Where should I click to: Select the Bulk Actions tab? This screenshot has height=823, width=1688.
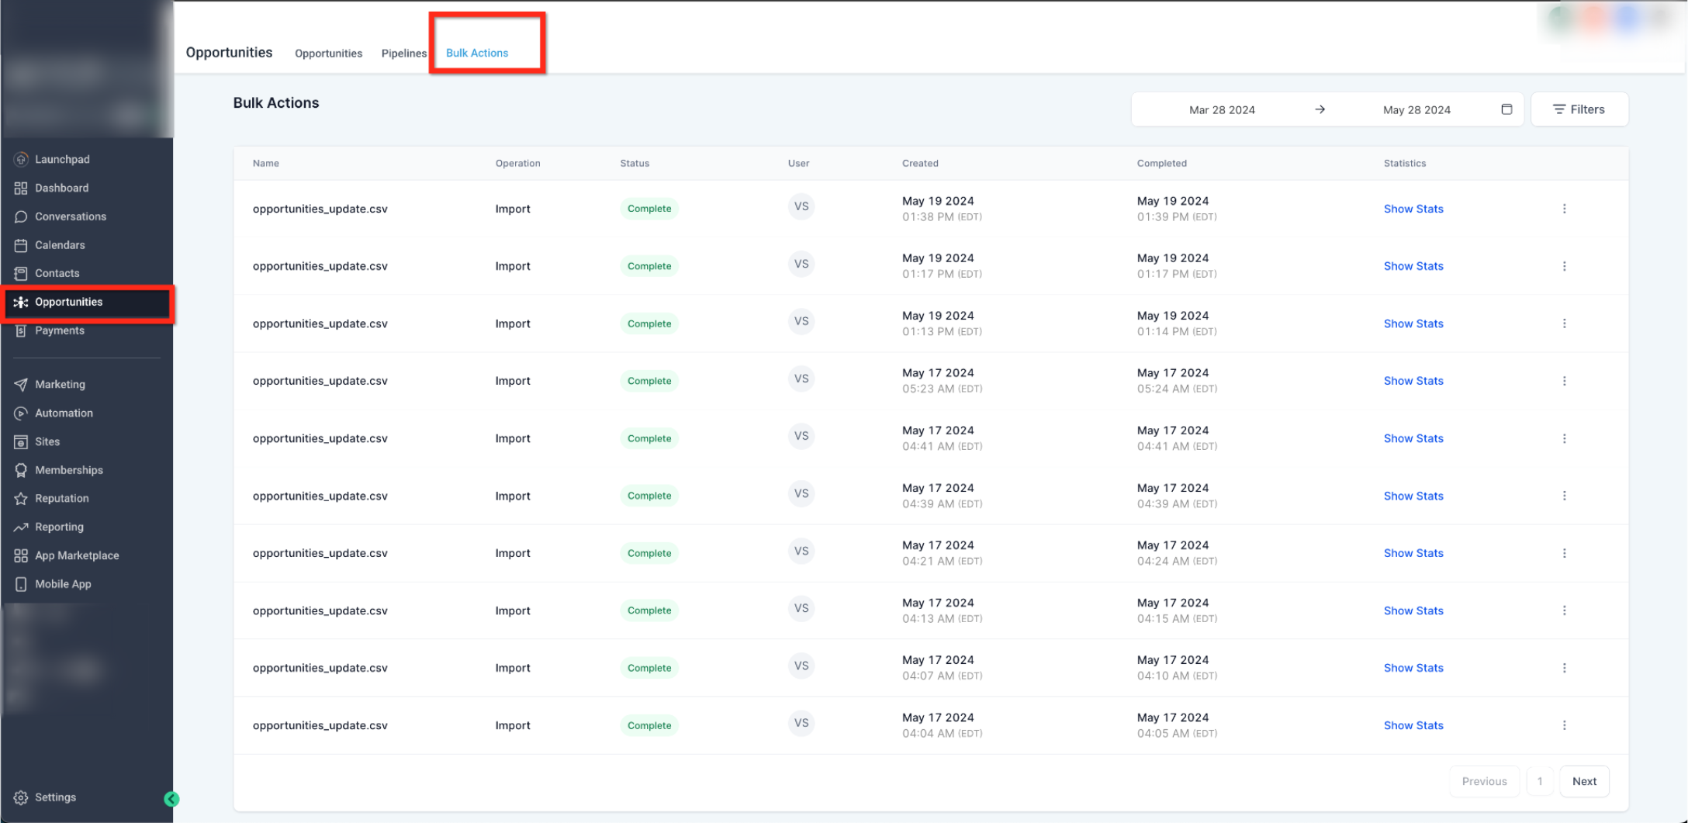coord(477,53)
